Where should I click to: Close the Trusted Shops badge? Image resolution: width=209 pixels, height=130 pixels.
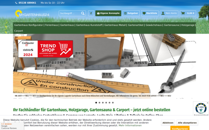pos(207,103)
